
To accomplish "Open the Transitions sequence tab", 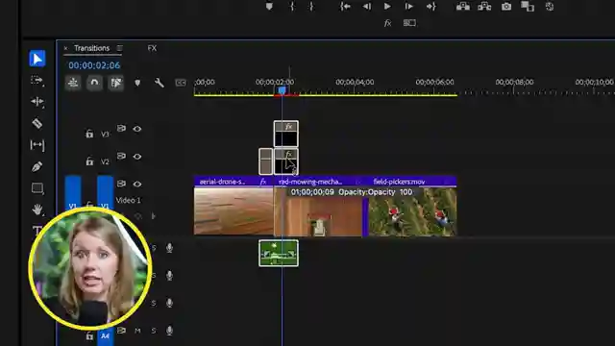I will (92, 48).
